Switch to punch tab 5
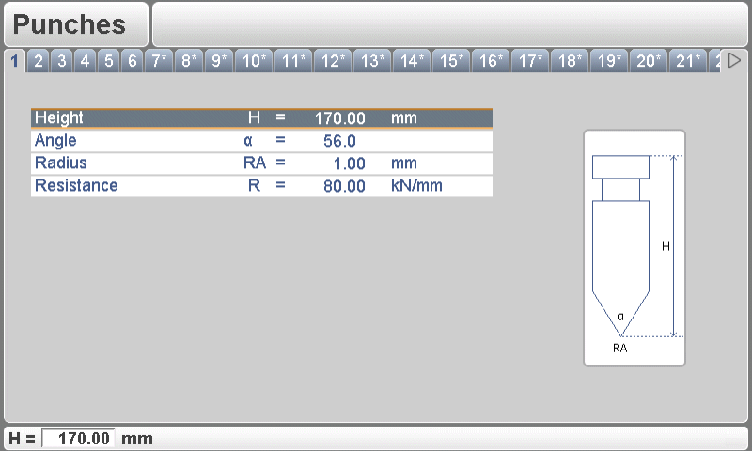 click(x=109, y=61)
